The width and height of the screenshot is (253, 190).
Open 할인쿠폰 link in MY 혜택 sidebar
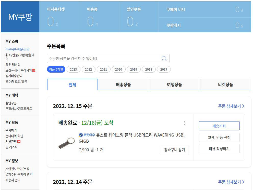coord(11,103)
